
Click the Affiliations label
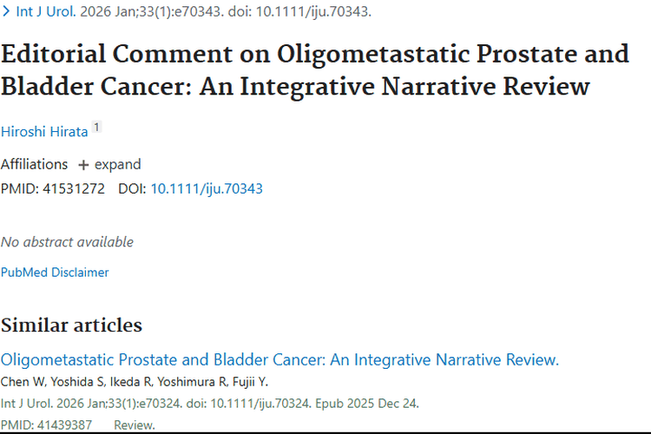(34, 164)
